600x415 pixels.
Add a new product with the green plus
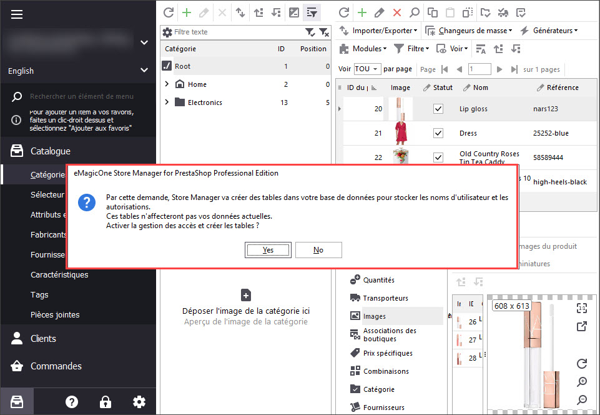pyautogui.click(x=362, y=12)
